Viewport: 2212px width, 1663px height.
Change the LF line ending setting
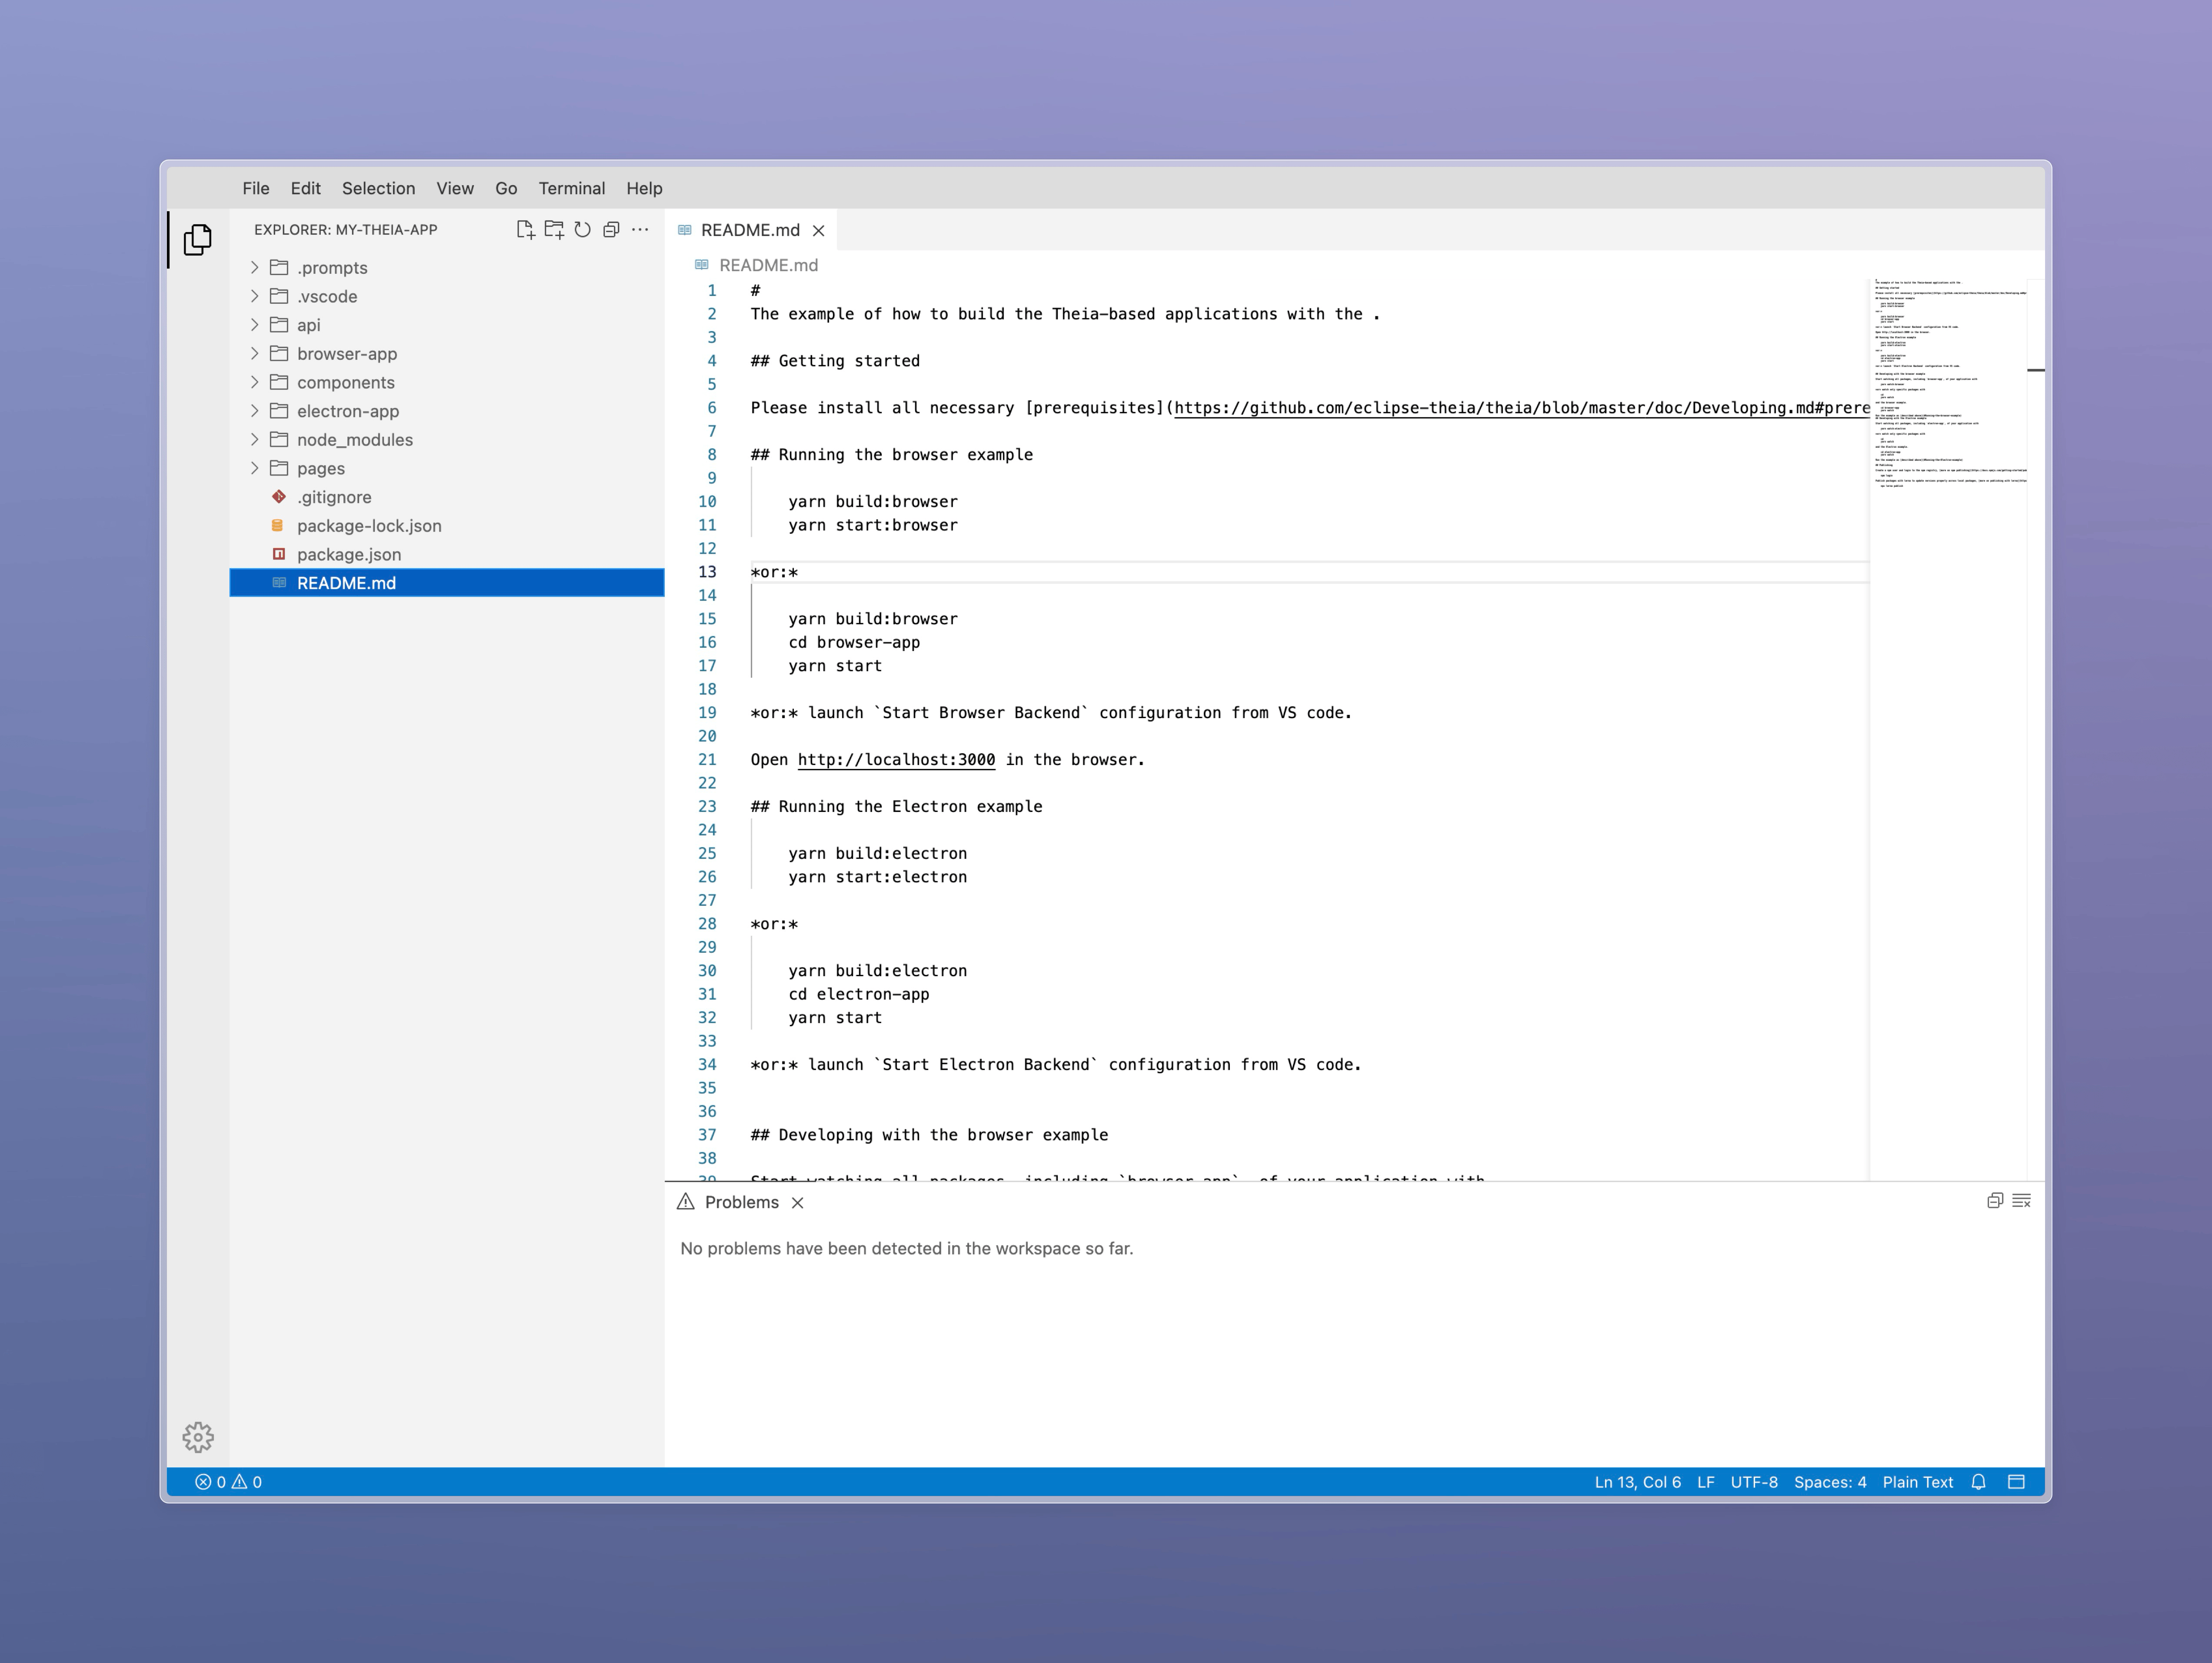point(1706,1482)
